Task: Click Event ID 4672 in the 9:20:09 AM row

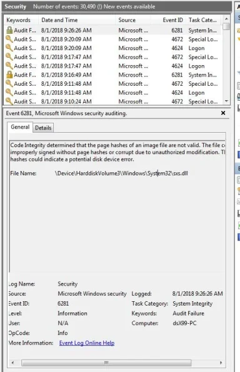Action: tap(177, 39)
